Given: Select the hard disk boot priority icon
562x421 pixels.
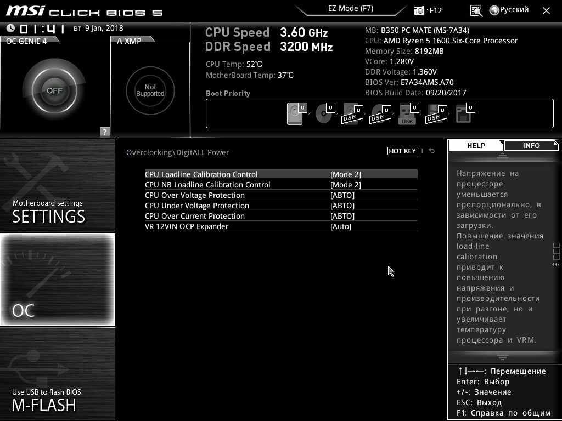Looking at the screenshot, I should [297, 113].
